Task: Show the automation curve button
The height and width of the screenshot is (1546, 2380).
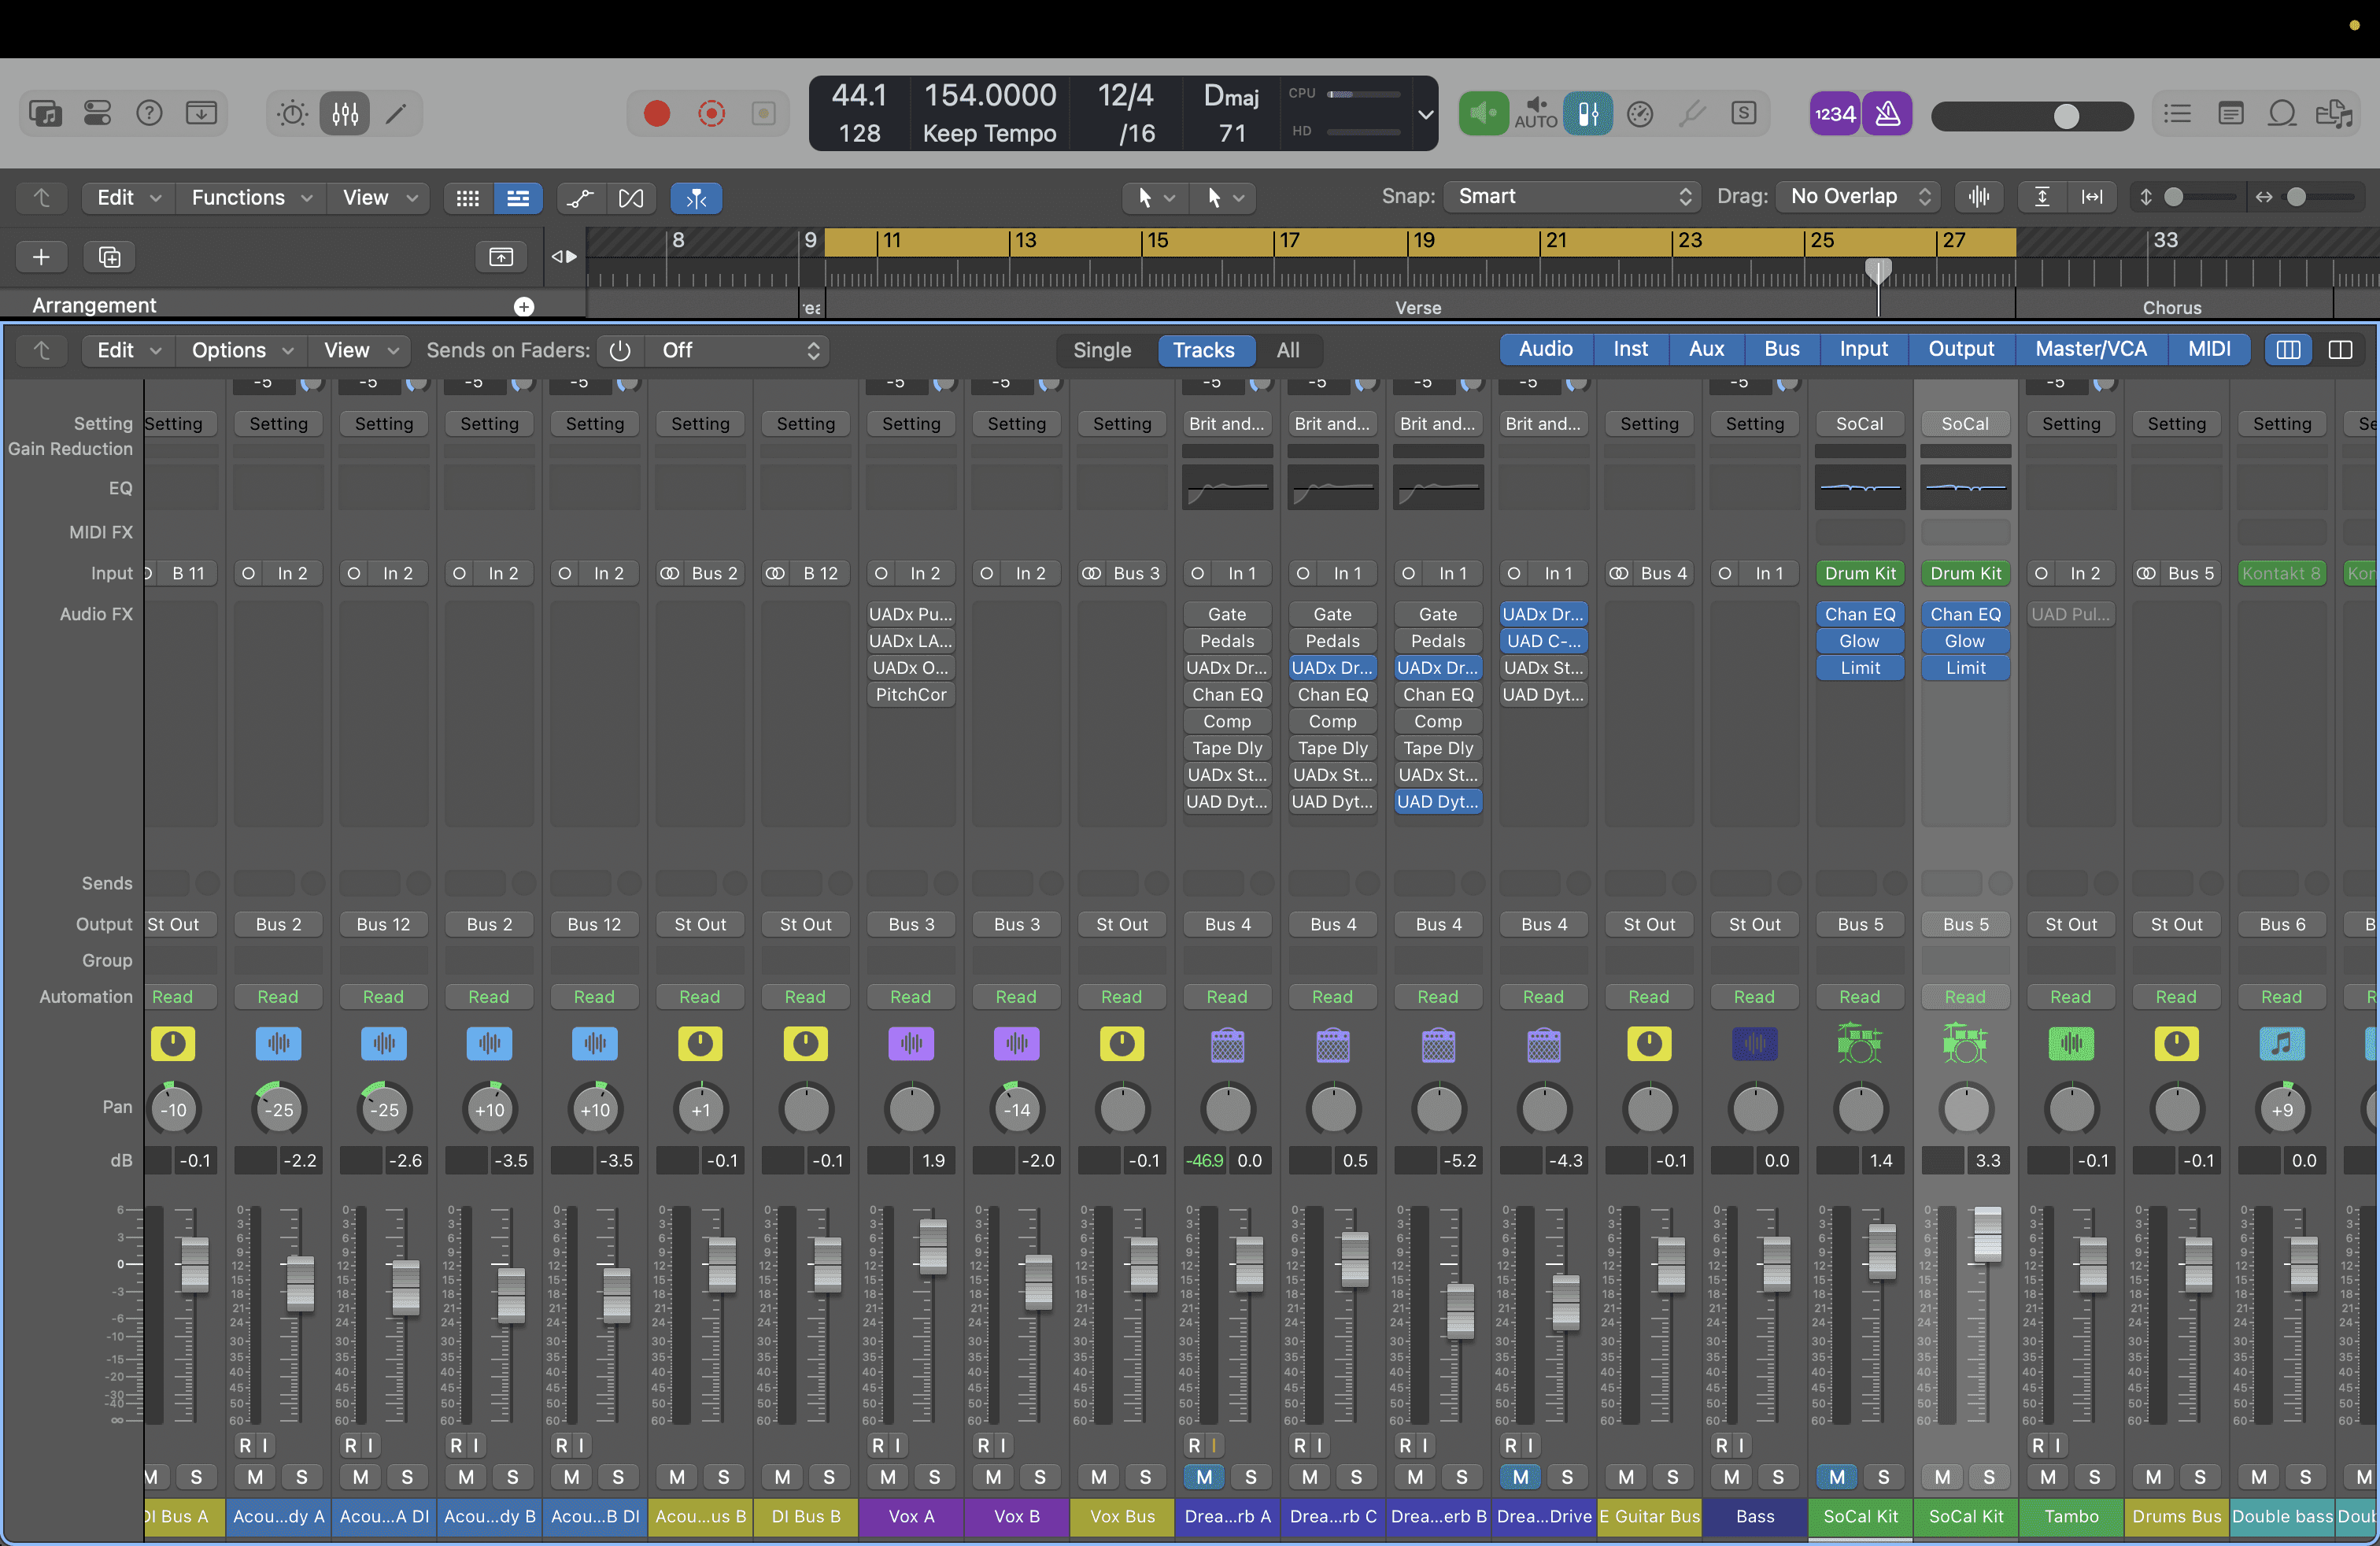Action: [x=580, y=198]
